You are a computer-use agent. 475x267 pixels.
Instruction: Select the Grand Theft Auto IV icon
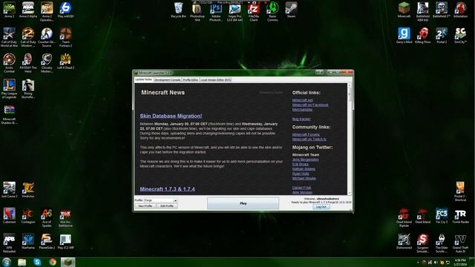pos(460,243)
